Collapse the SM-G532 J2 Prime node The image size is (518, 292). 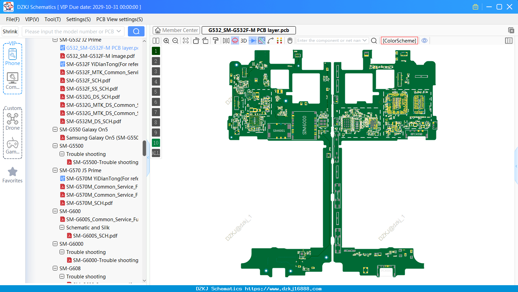[55, 40]
